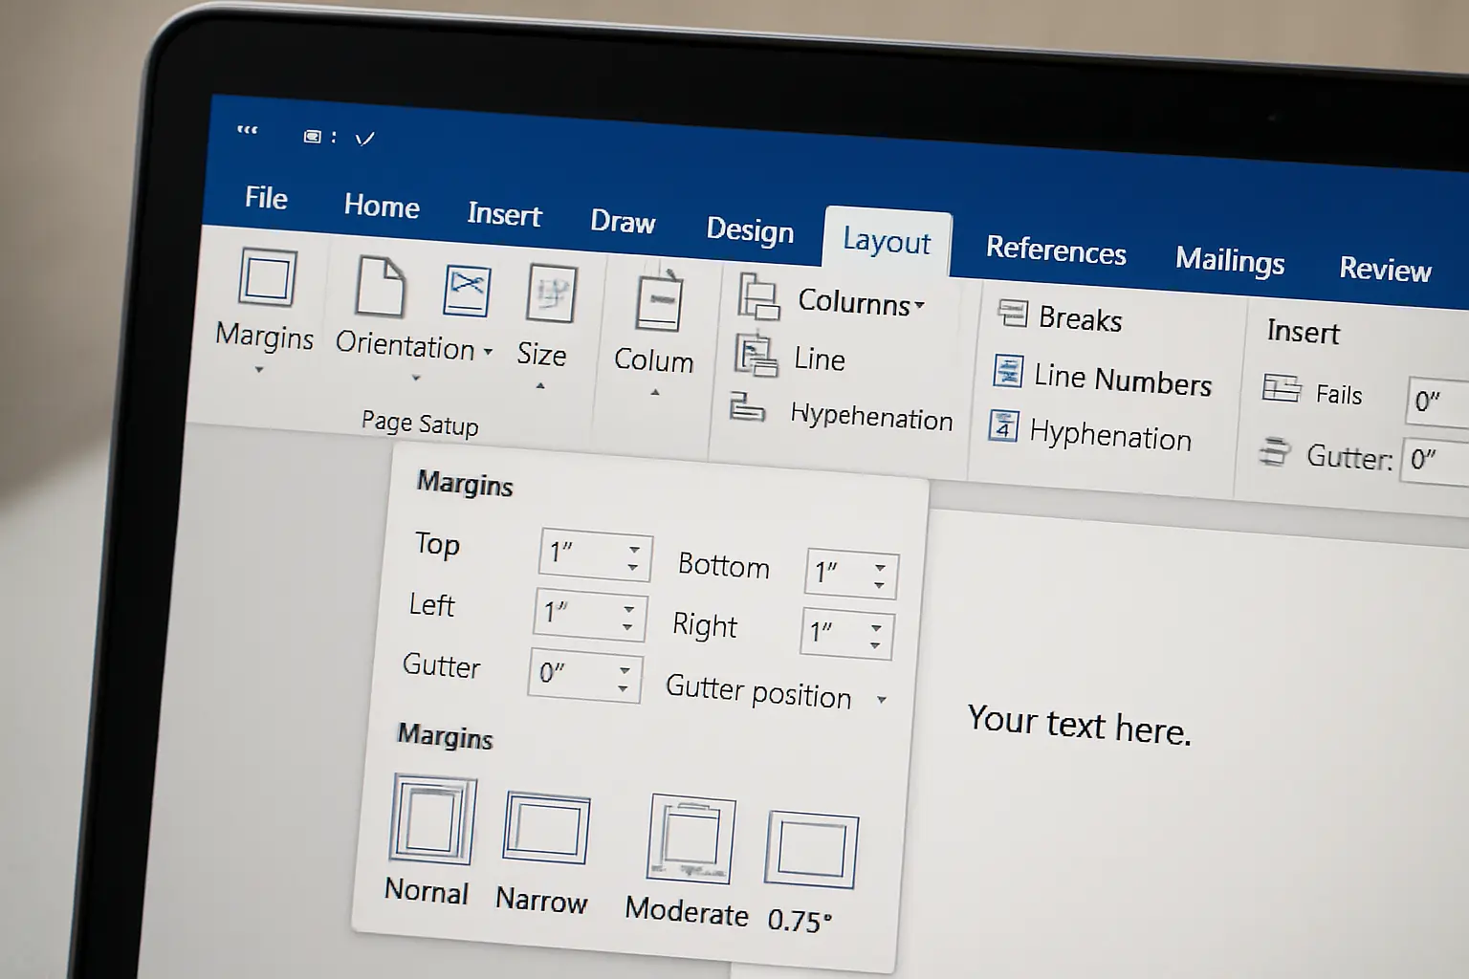1469x979 pixels.
Task: Select the Layout tab
Action: click(x=887, y=241)
